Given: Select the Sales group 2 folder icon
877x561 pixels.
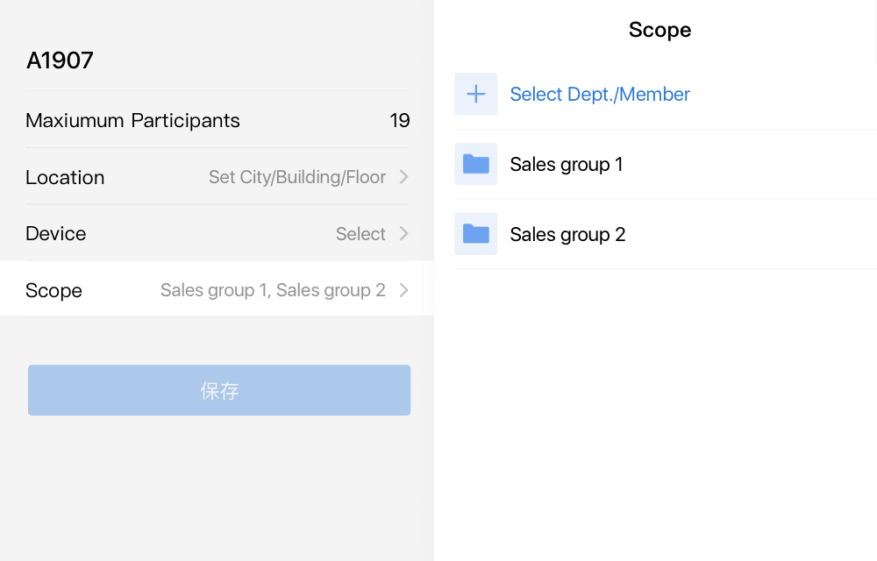Looking at the screenshot, I should click(x=476, y=233).
